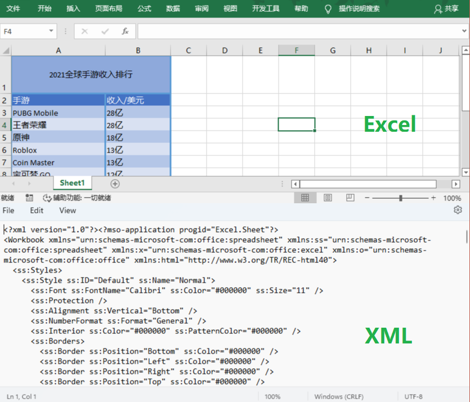This screenshot has width=470, height=402.
Task: Click the zoom out minus button
Action: [367, 198]
